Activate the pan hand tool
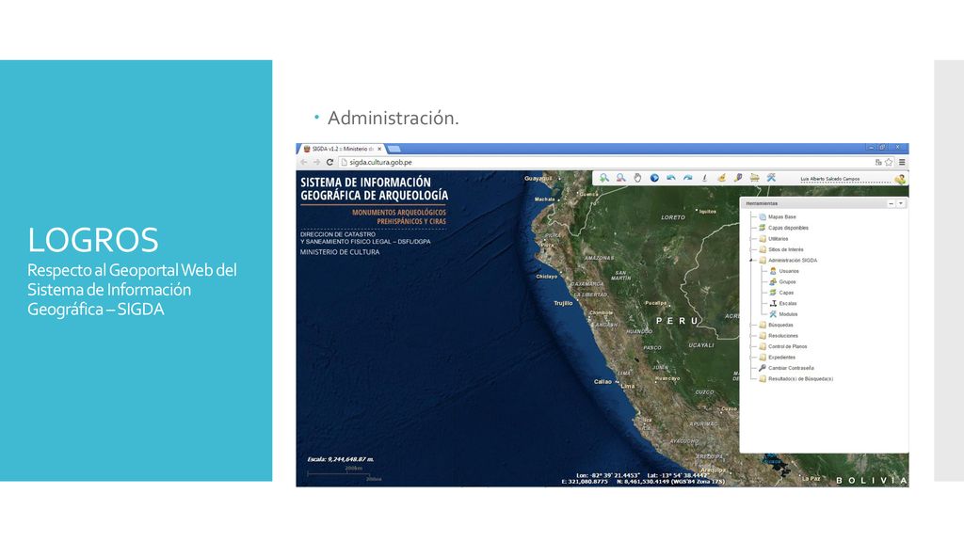The image size is (964, 542). [637, 178]
